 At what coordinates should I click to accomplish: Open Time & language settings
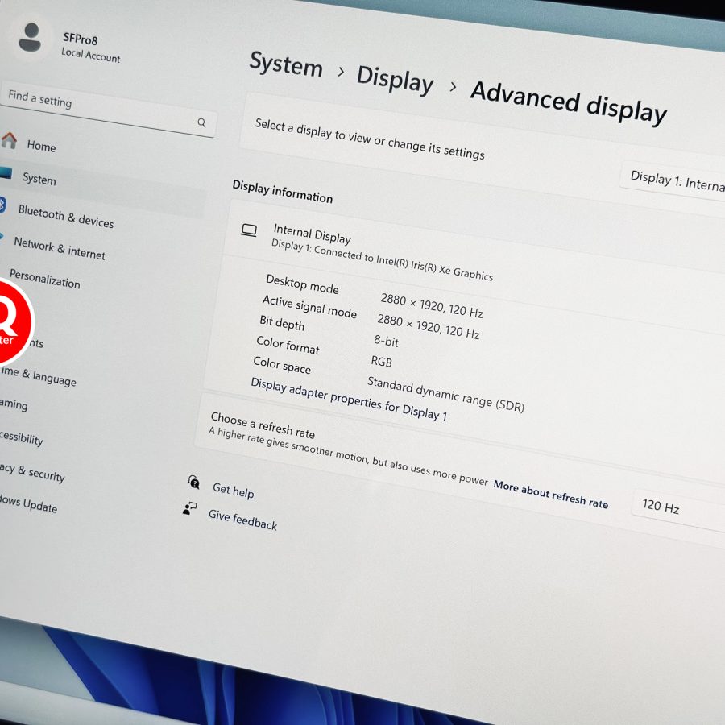39,376
